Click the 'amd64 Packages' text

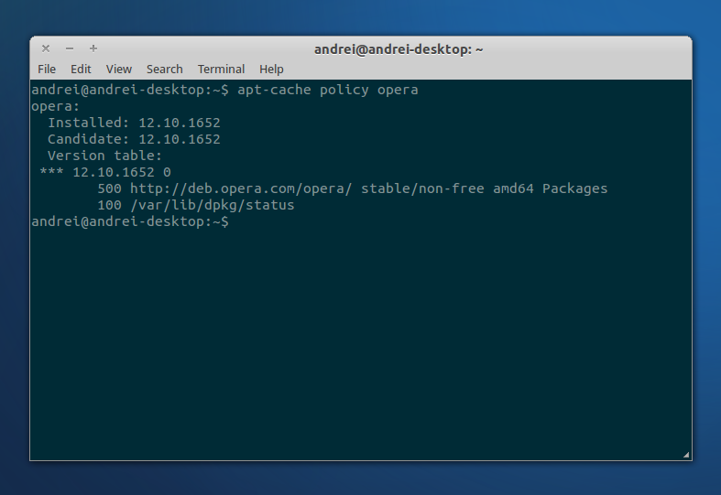pyautogui.click(x=551, y=188)
